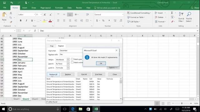Click the Save icon in title bar
200x112 pixels.
(4, 3)
